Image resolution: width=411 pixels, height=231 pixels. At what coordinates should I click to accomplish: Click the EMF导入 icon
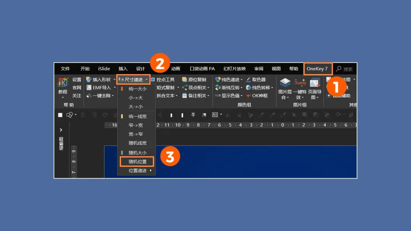pos(89,87)
